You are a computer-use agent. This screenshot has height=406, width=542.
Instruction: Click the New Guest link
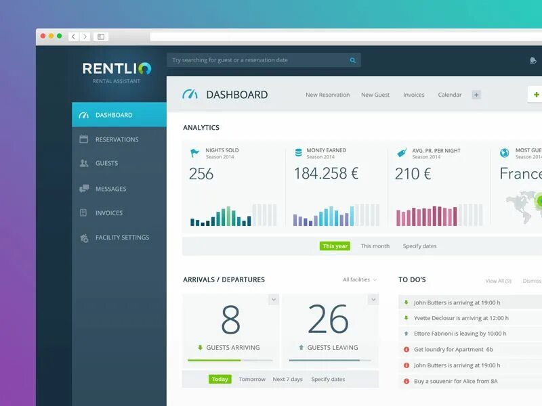pyautogui.click(x=375, y=95)
